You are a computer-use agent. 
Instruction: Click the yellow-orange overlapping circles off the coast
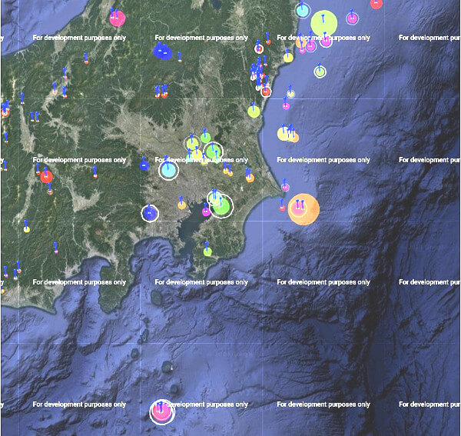coord(288,135)
